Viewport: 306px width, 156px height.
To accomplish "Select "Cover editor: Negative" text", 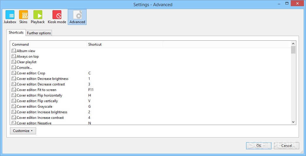I will coord(34,123).
